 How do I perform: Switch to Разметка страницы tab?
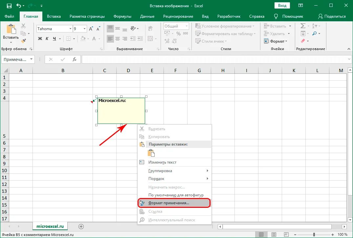(87, 16)
